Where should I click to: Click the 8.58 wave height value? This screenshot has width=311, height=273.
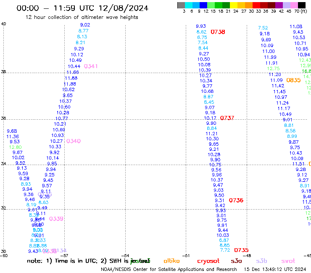290,131
